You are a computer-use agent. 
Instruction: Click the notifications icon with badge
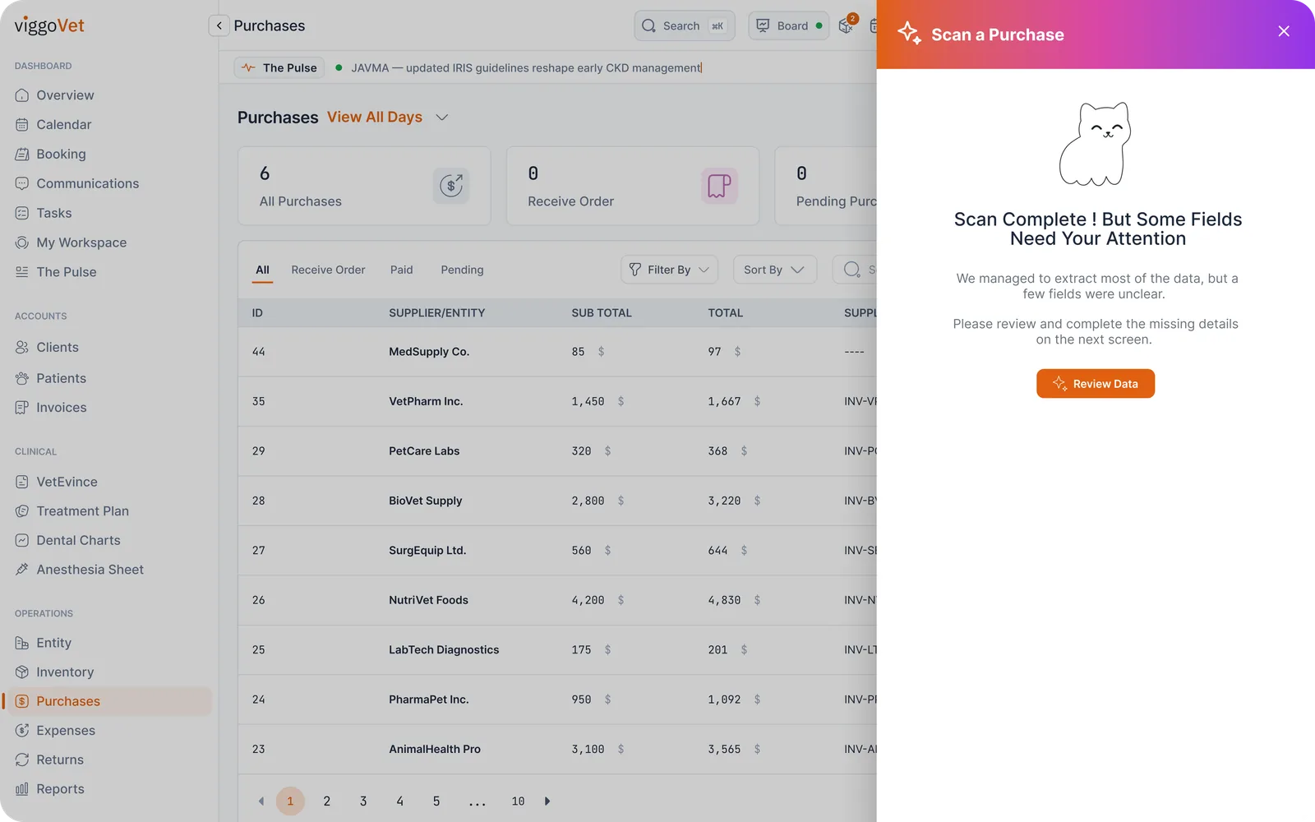847,25
